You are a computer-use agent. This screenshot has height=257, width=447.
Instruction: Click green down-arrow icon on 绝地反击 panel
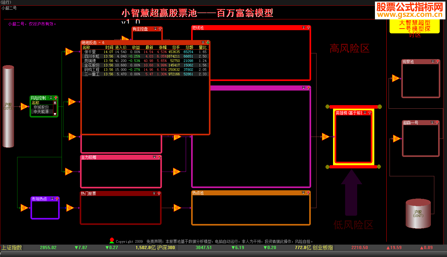208,42
